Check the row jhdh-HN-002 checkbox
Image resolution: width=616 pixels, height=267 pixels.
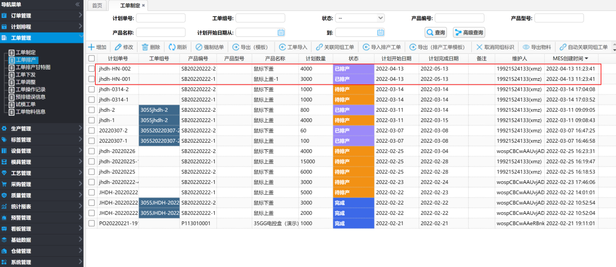click(91, 68)
